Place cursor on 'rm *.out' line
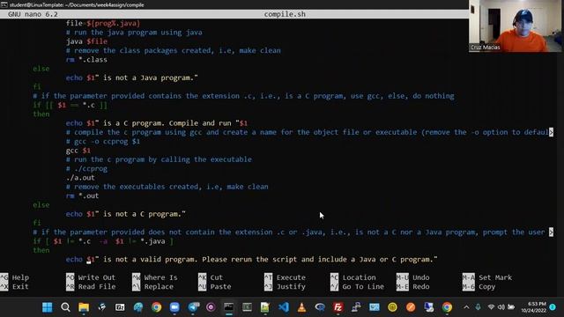Image resolution: width=564 pixels, height=317 pixels. (82, 195)
